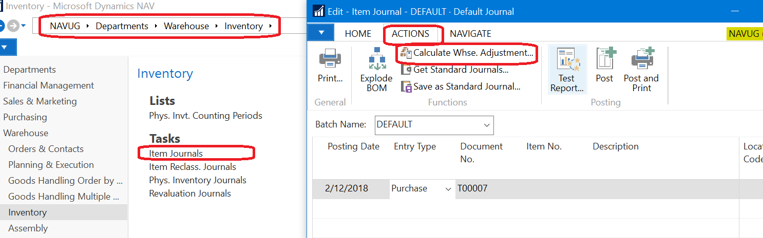Viewport: 763px width, 238px height.
Task: Select Assembly in the Warehouse menu
Action: pyautogui.click(x=28, y=228)
